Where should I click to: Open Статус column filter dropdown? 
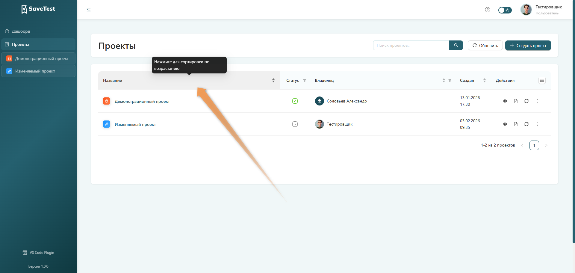[x=304, y=80]
